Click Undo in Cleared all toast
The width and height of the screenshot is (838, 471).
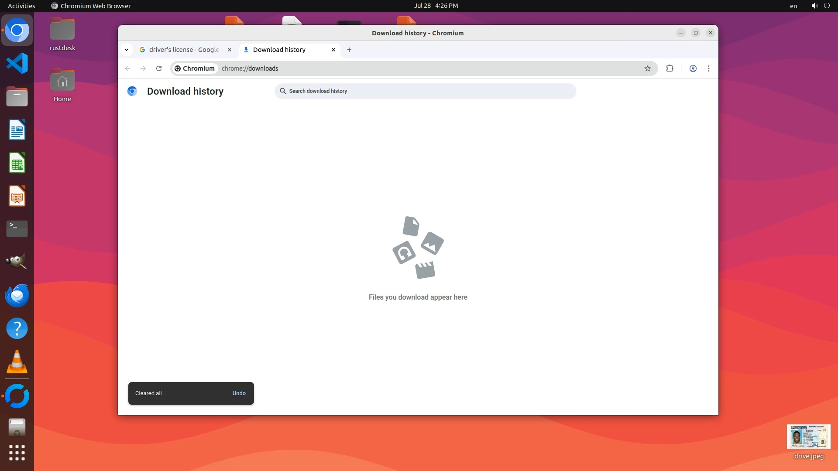click(239, 393)
